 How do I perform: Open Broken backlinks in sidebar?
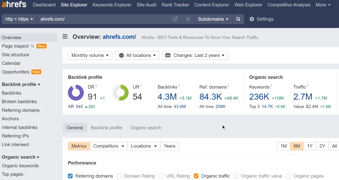point(19,102)
